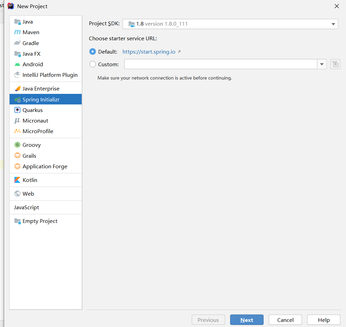Select the highlighted Spring Initializr entry
346x327 pixels.
[46, 99]
